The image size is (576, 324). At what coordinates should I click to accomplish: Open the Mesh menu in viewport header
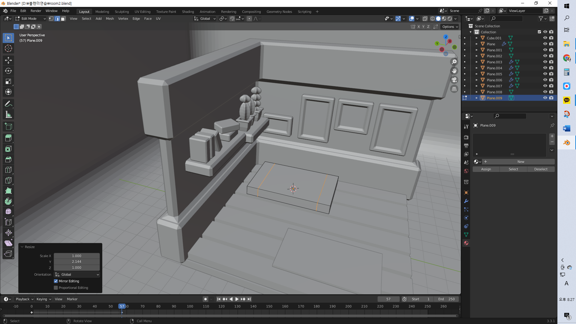(110, 19)
